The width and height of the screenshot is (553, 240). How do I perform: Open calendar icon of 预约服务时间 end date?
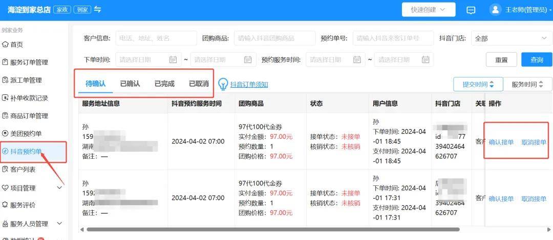tap(425, 60)
